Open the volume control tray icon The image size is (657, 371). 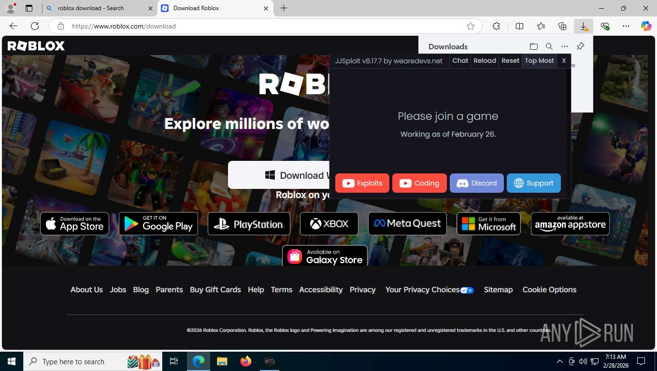pos(583,361)
